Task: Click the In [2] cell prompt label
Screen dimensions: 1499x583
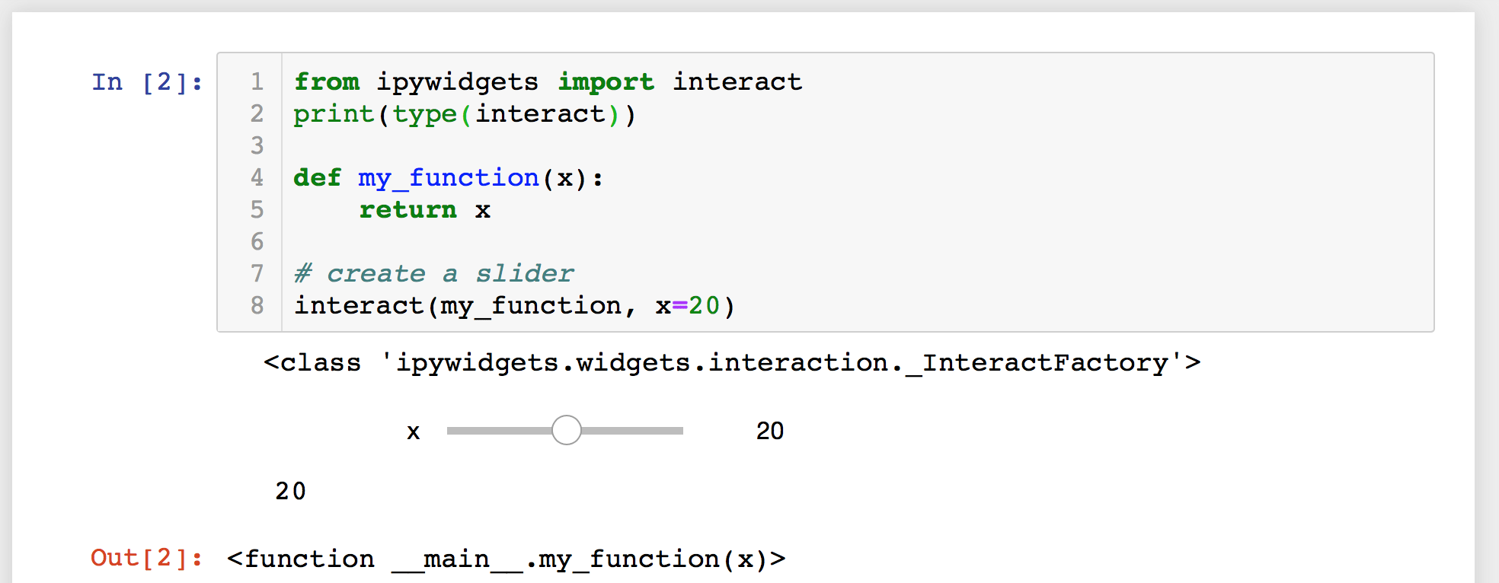Action: tap(145, 82)
